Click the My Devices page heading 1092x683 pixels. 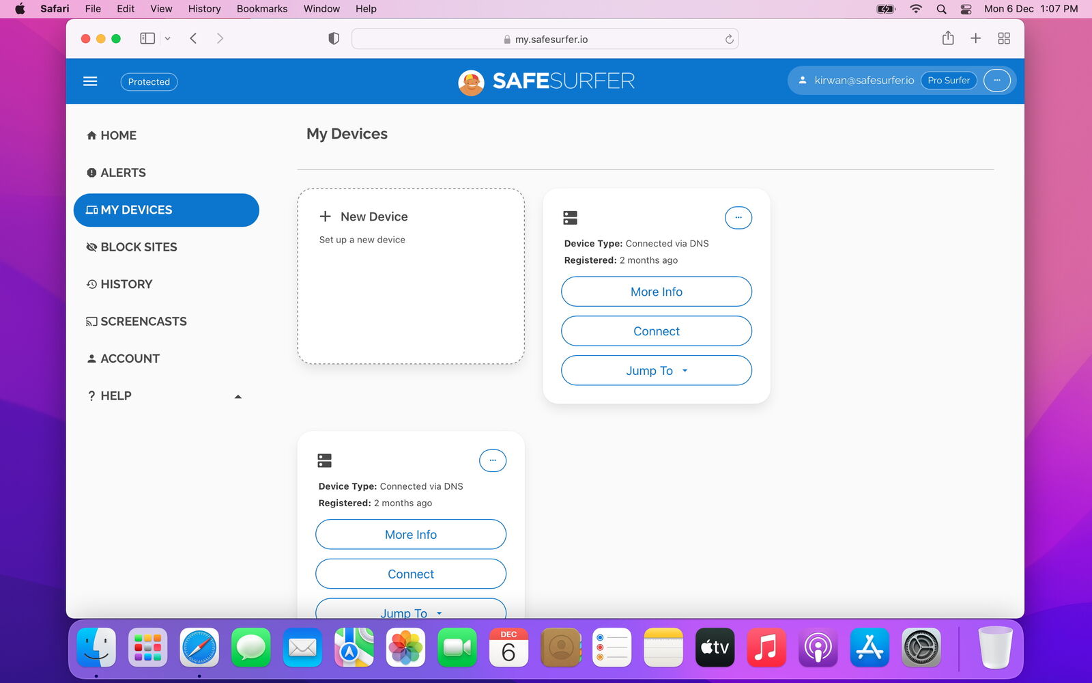click(347, 134)
